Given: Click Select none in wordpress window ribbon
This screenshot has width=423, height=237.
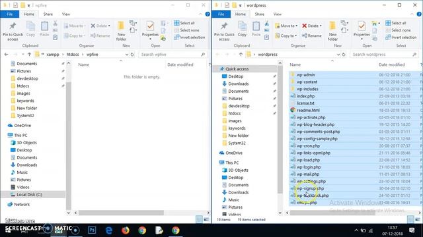Looking at the screenshot, I should pyautogui.click(x=398, y=30).
